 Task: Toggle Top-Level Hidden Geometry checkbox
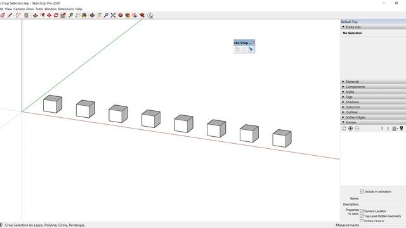(x=362, y=216)
